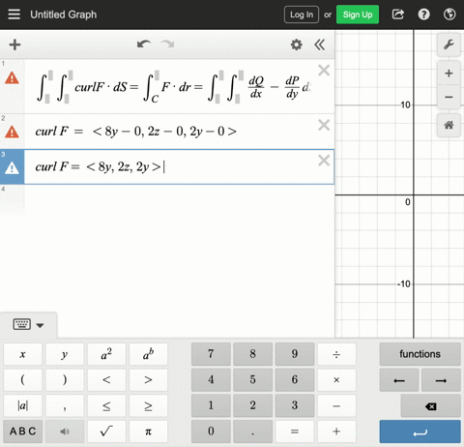Tap the right parenthesis key

click(x=65, y=380)
